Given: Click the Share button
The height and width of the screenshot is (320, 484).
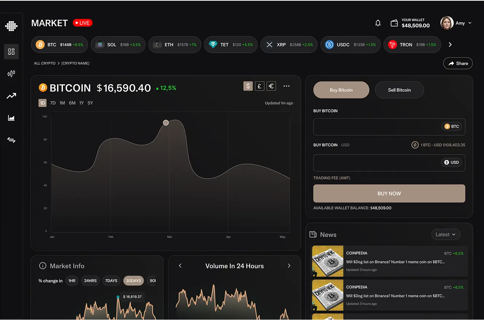Looking at the screenshot, I should 458,63.
